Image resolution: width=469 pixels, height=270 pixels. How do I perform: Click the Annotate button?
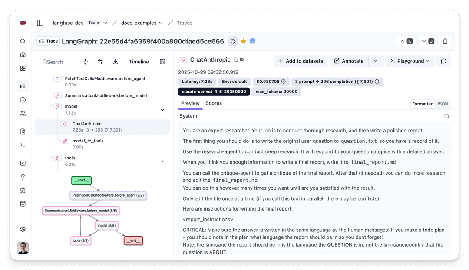349,61
